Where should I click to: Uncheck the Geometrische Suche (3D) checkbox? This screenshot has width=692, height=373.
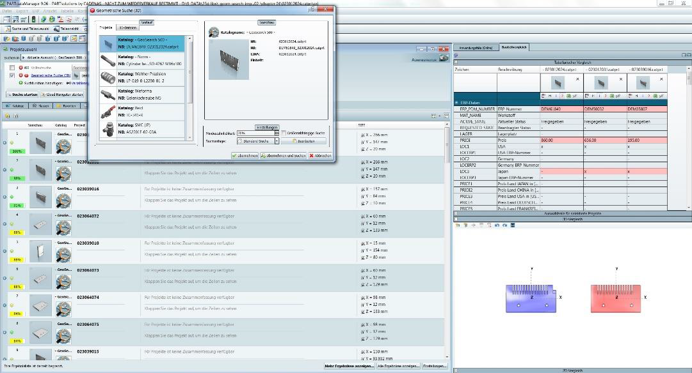click(x=12, y=75)
